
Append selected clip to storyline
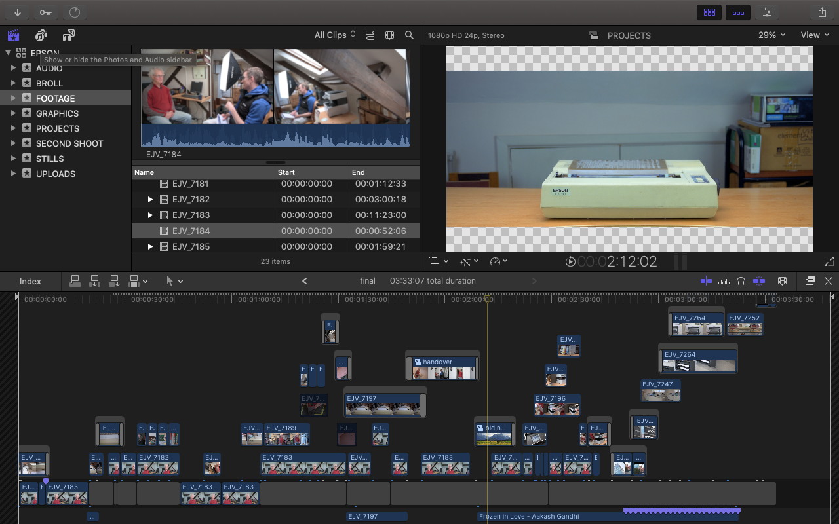click(114, 281)
